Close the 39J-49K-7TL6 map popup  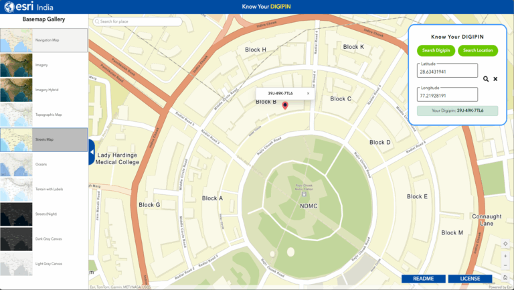[x=308, y=94]
